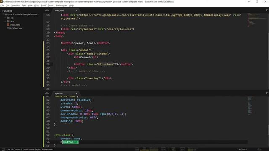269x151 pixels.
Task: Click the box-shadow property line
Action: tap(93, 114)
